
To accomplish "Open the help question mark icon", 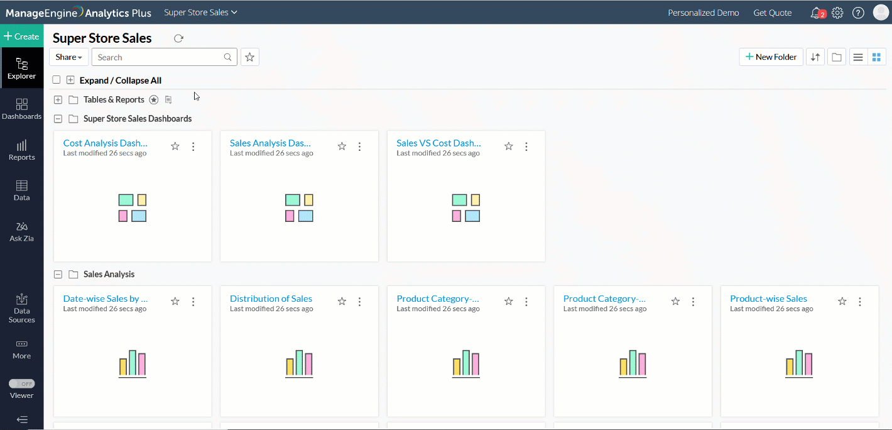I will [858, 13].
